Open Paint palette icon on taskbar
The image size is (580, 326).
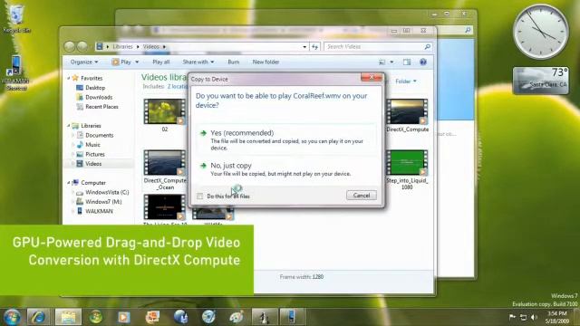click(237, 317)
